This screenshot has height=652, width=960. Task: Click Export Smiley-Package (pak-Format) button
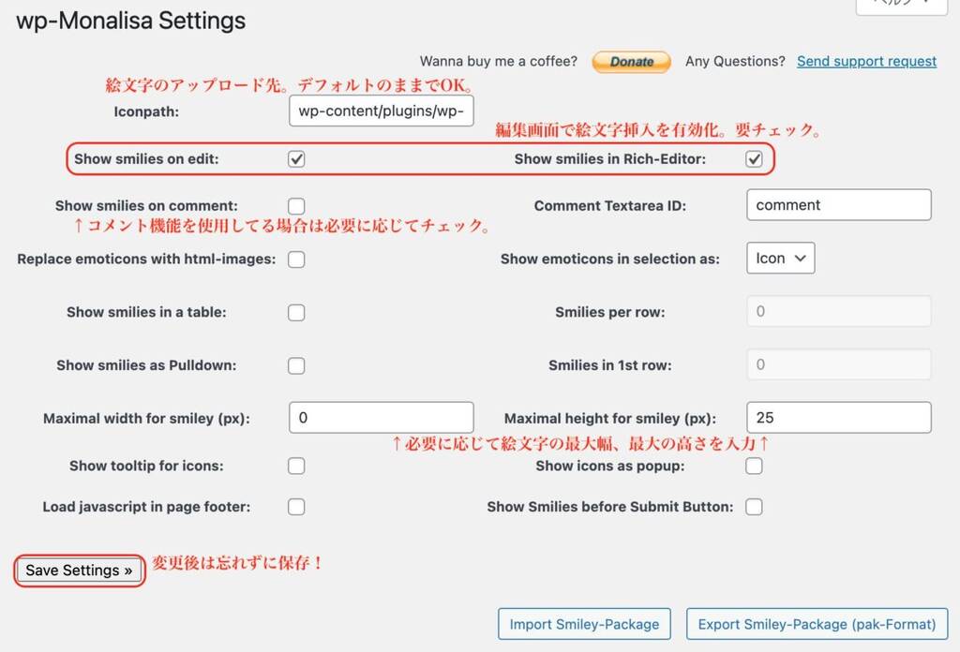click(817, 624)
